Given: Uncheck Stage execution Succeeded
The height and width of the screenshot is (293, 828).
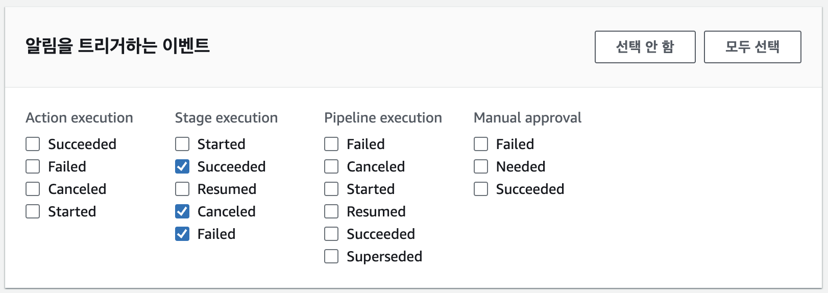Looking at the screenshot, I should coord(182,167).
